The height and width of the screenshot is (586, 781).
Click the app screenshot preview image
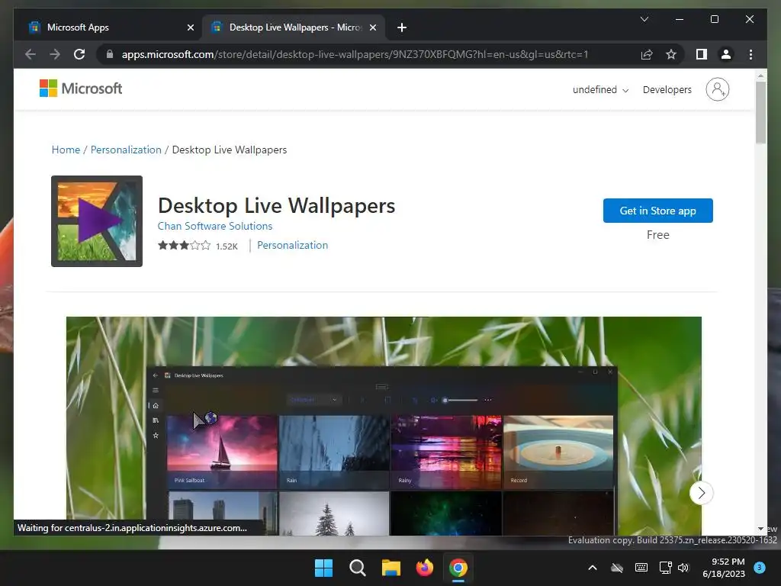coord(384,426)
